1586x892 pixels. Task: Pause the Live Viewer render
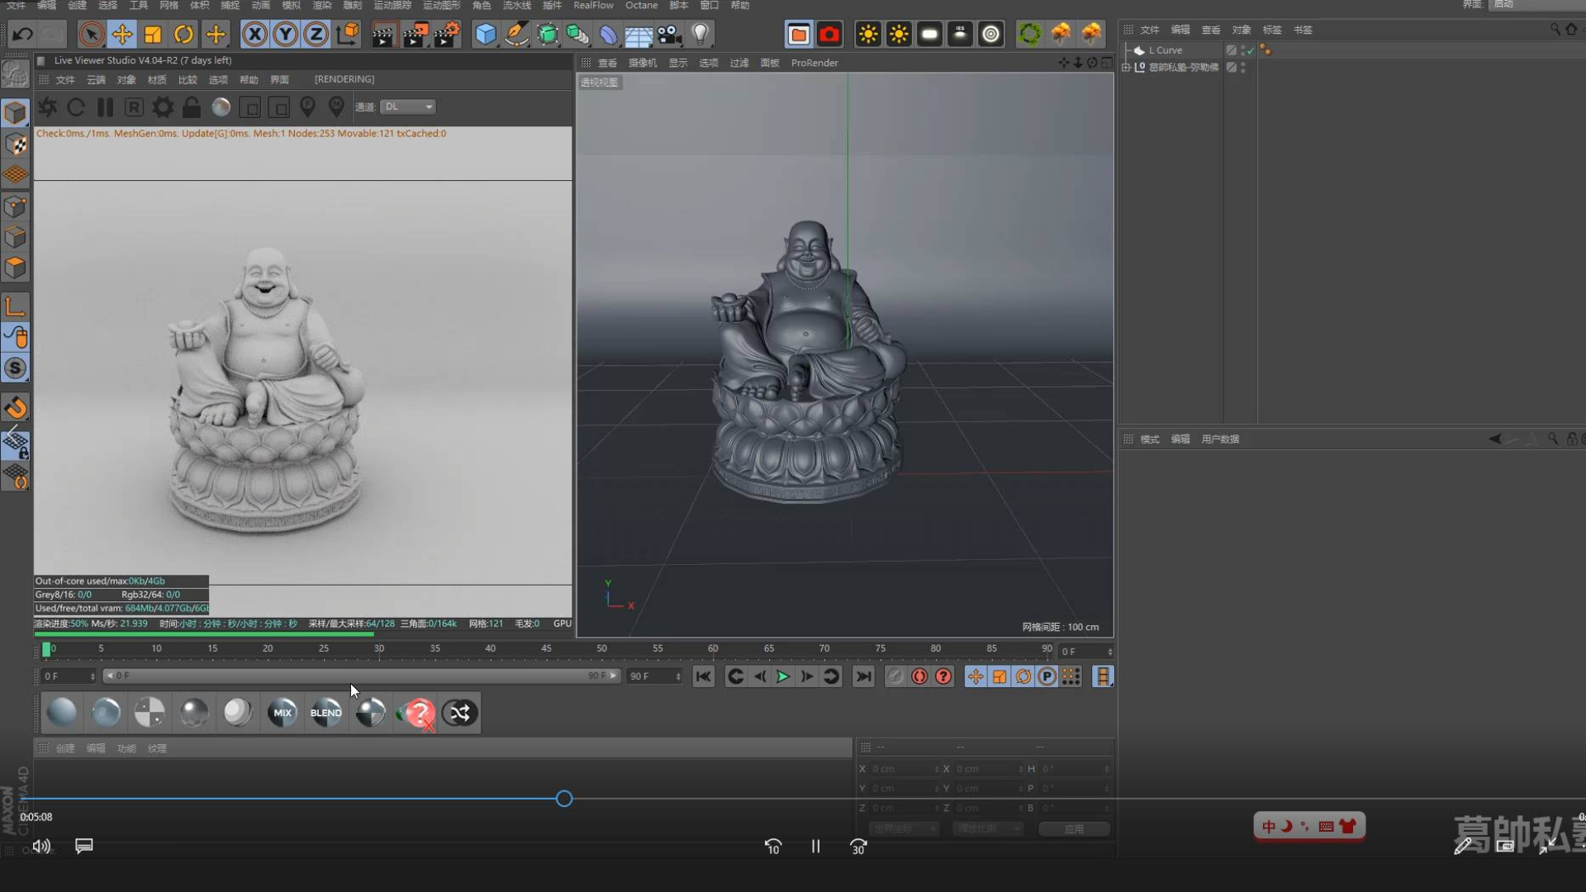[105, 107]
